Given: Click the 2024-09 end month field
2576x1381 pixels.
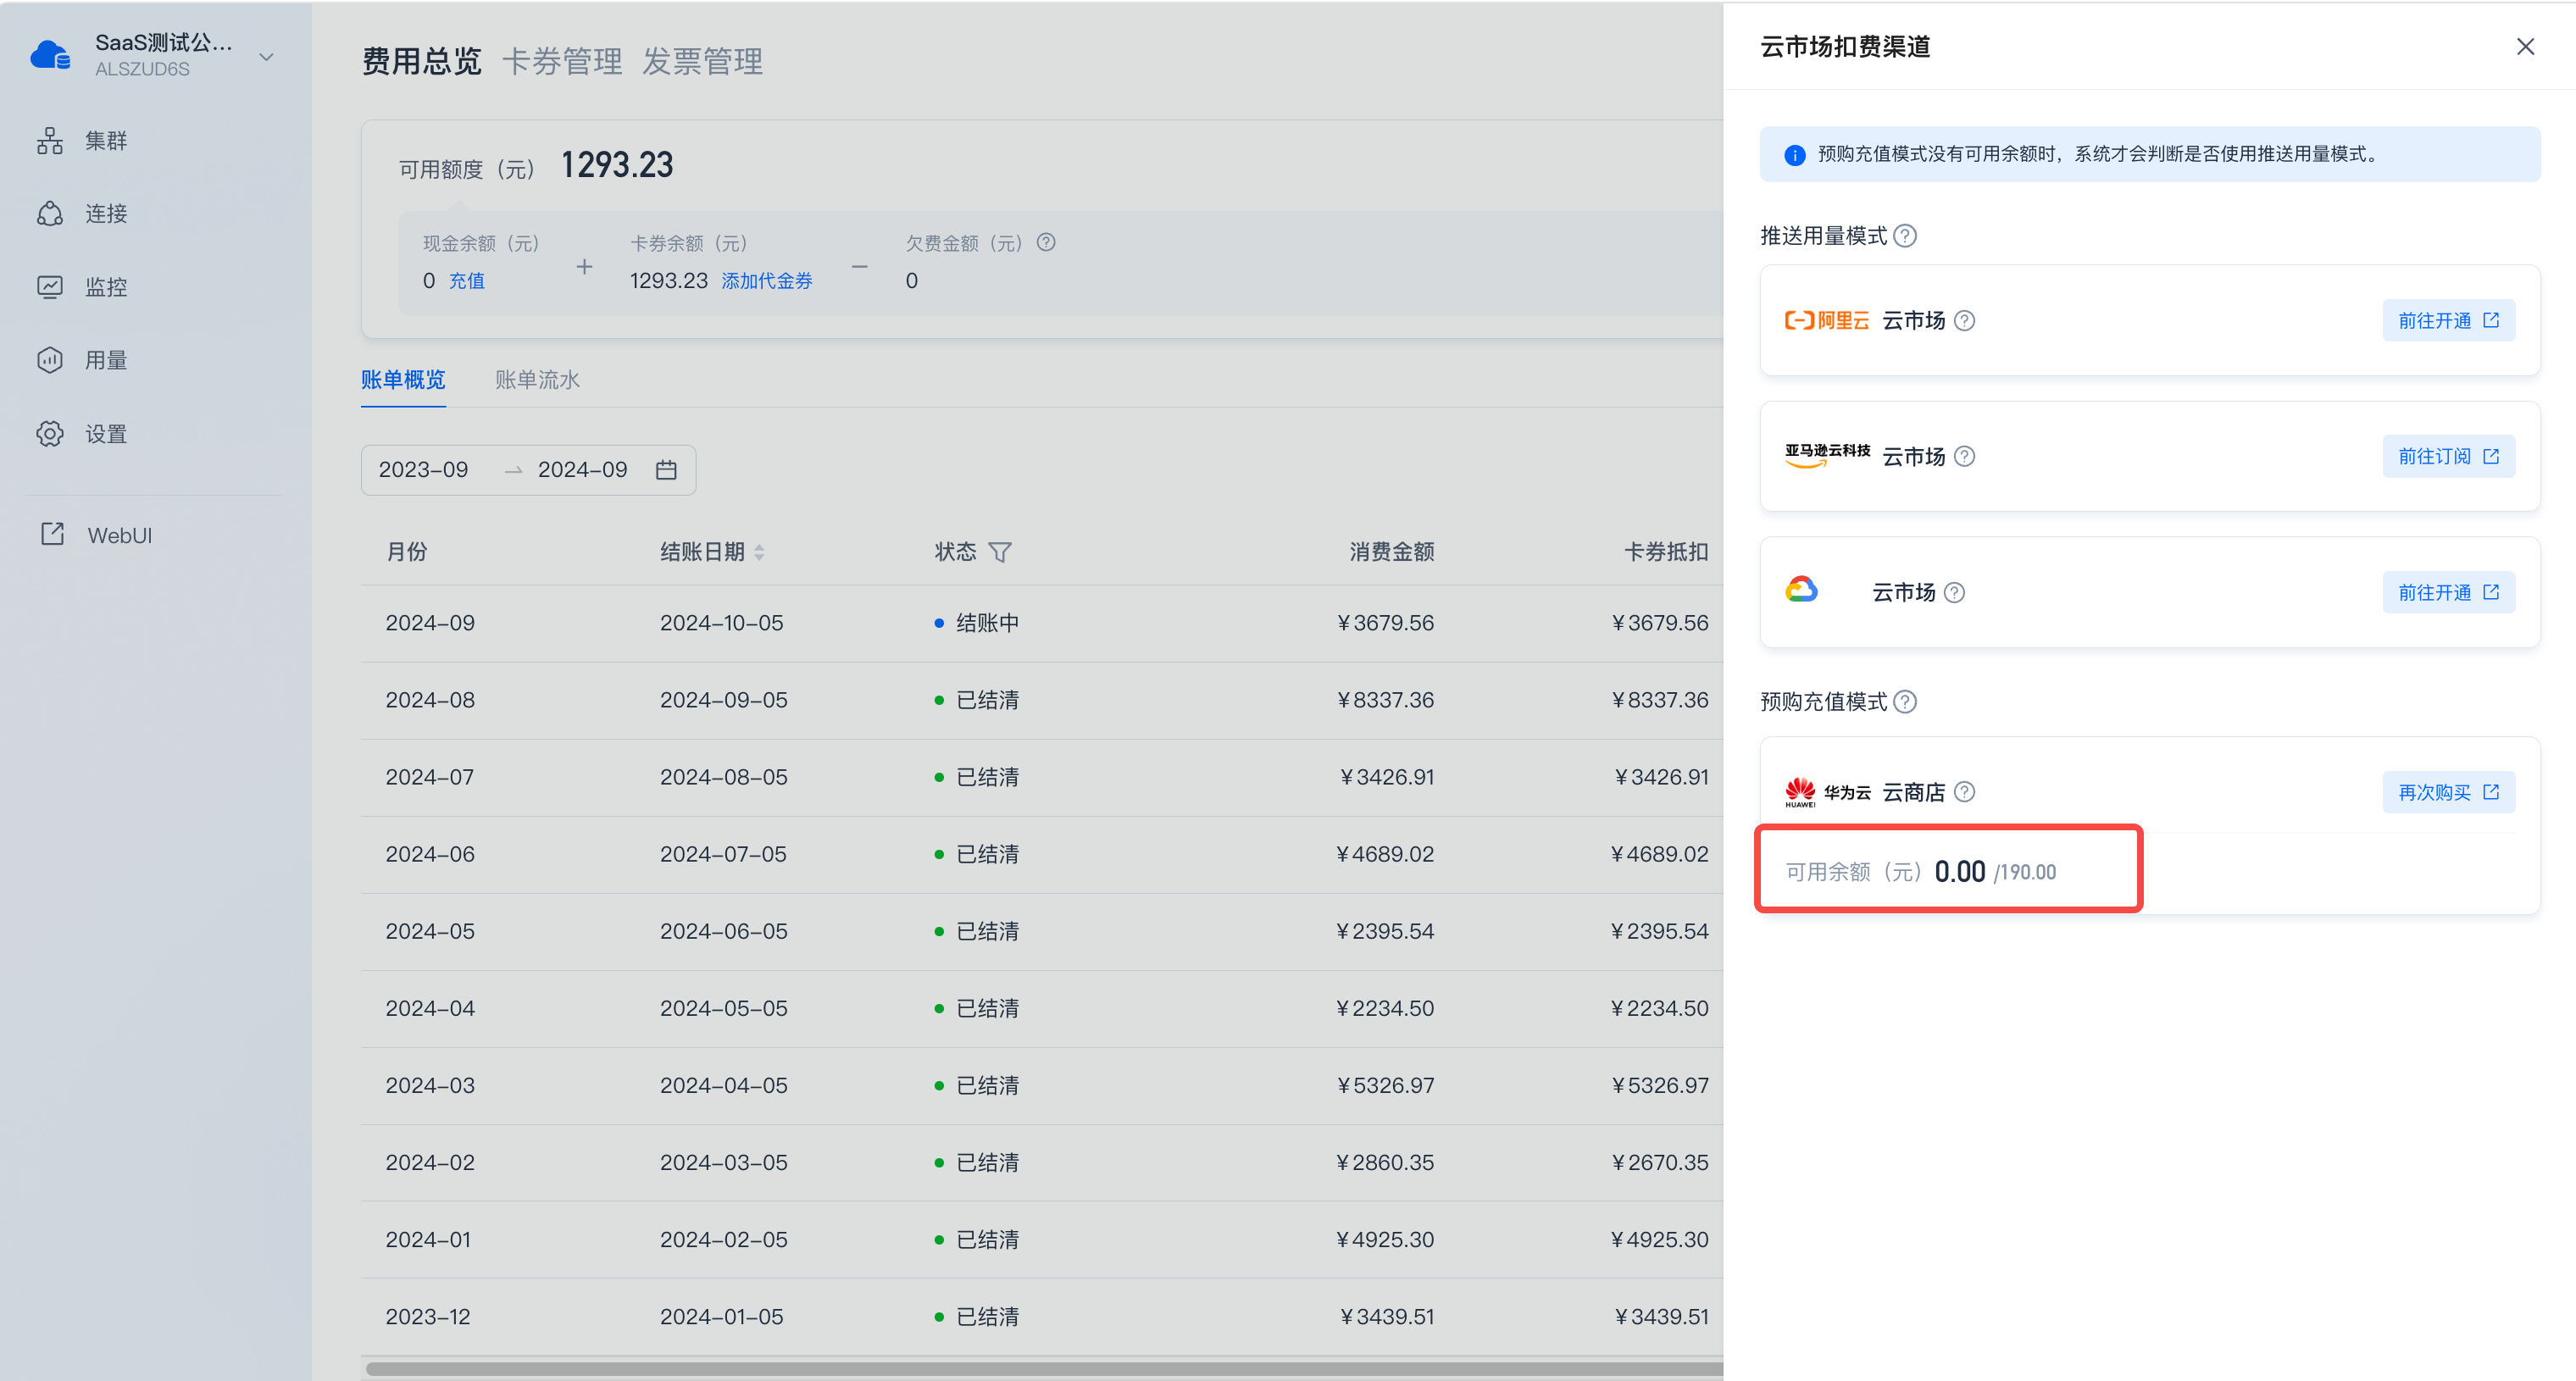Looking at the screenshot, I should point(582,470).
